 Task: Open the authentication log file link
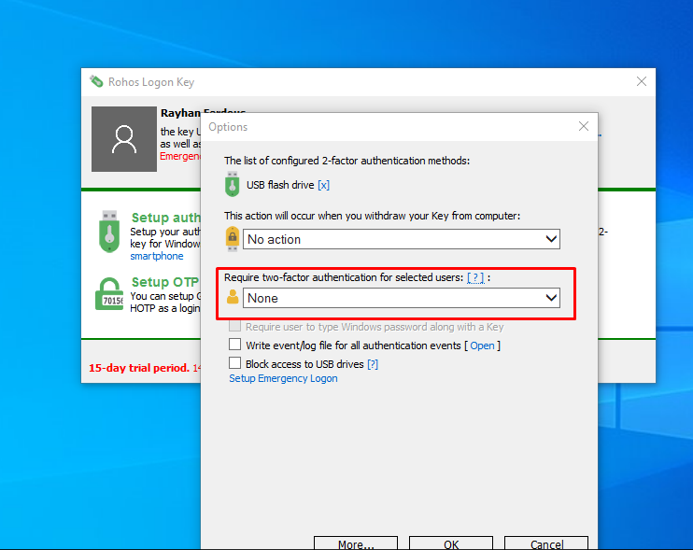[x=482, y=346]
